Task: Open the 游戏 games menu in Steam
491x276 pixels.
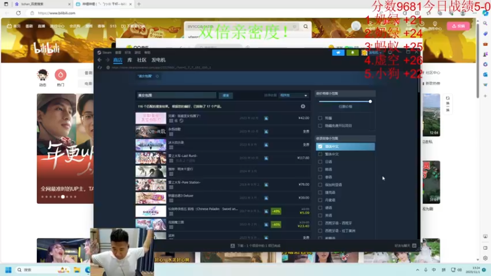Action: [x=137, y=52]
